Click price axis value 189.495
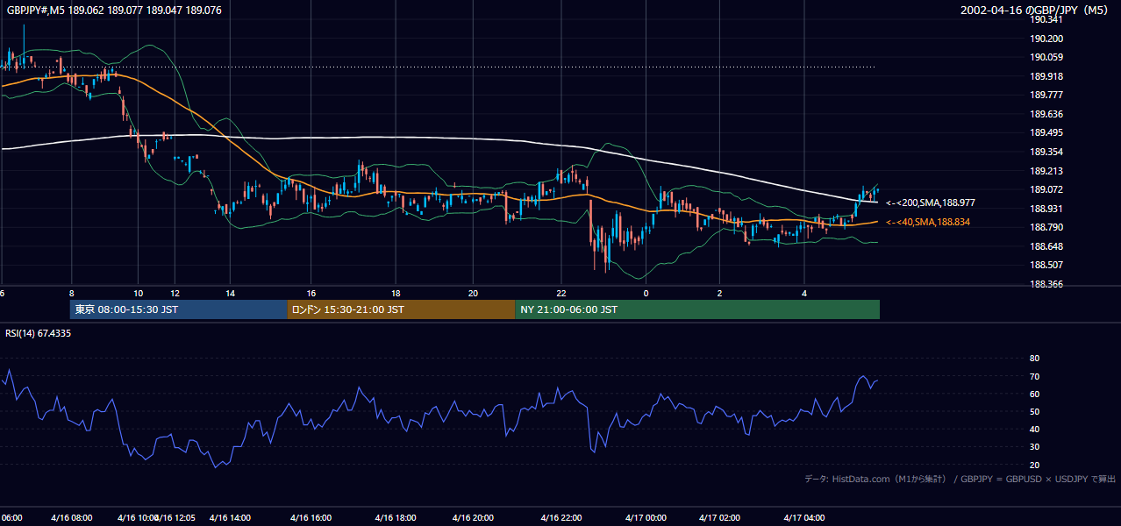Image resolution: width=1121 pixels, height=526 pixels. point(1046,132)
